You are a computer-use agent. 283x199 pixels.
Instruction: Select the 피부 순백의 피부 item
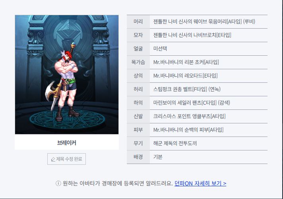(x=188, y=130)
